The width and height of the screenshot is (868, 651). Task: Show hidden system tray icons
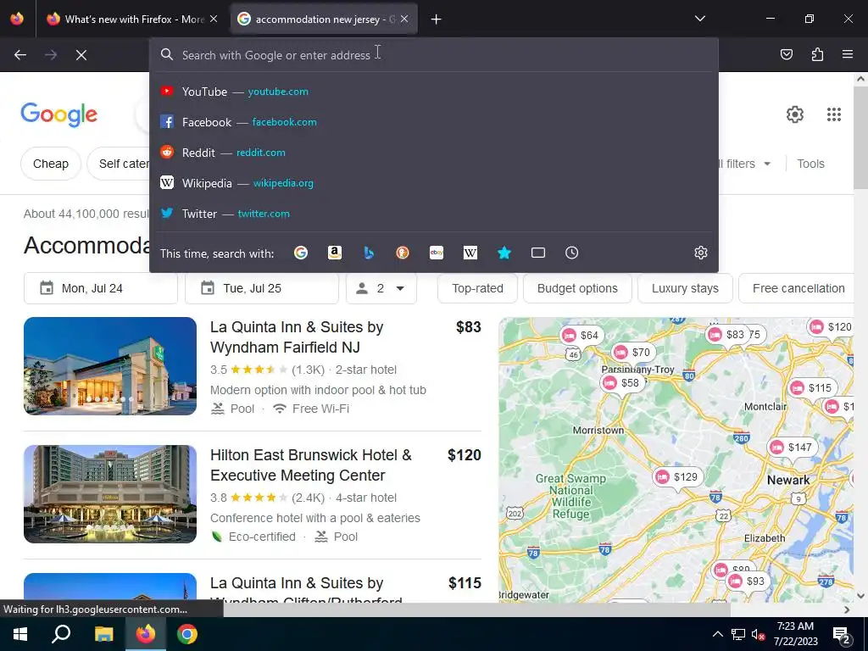717,634
